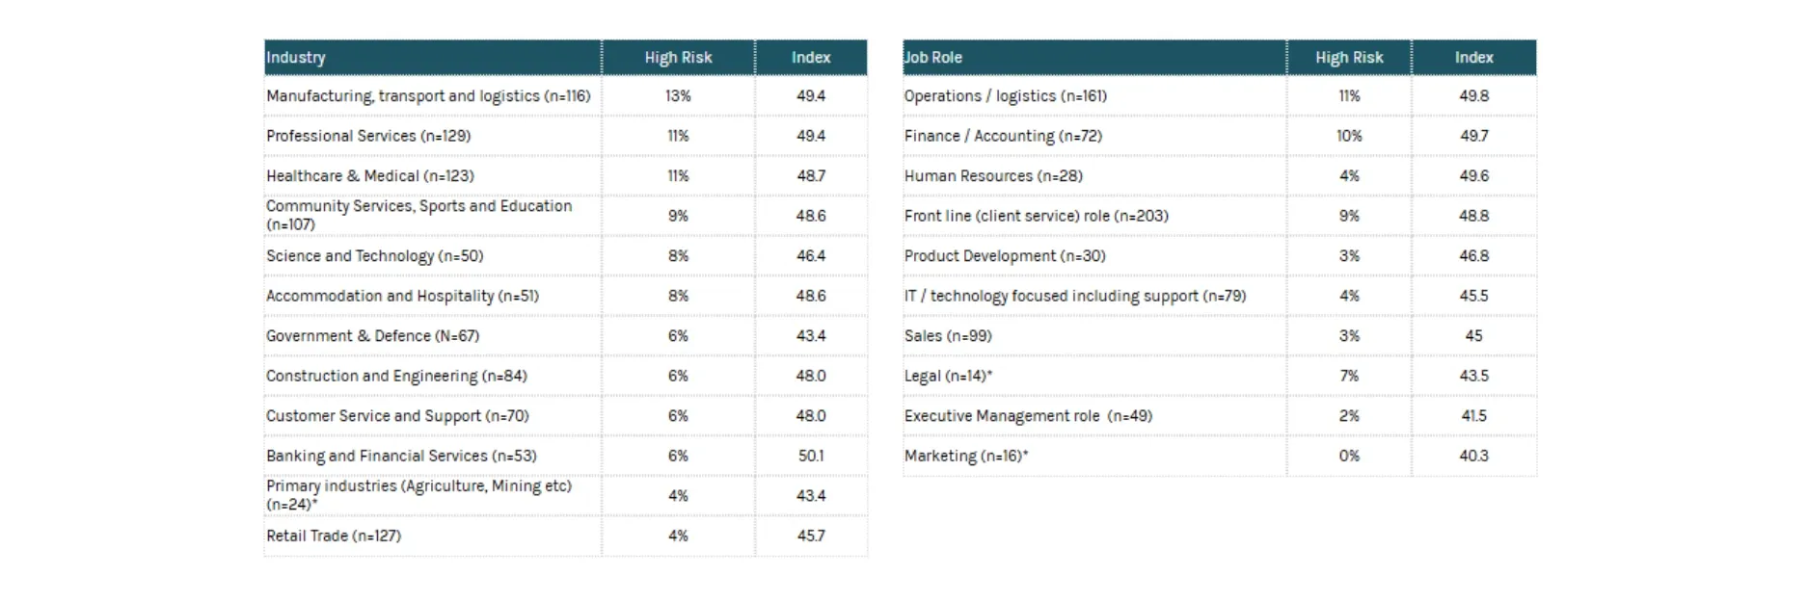1808x602 pixels.
Task: Select the Human Resources (n=28) cell
Action: 993,176
